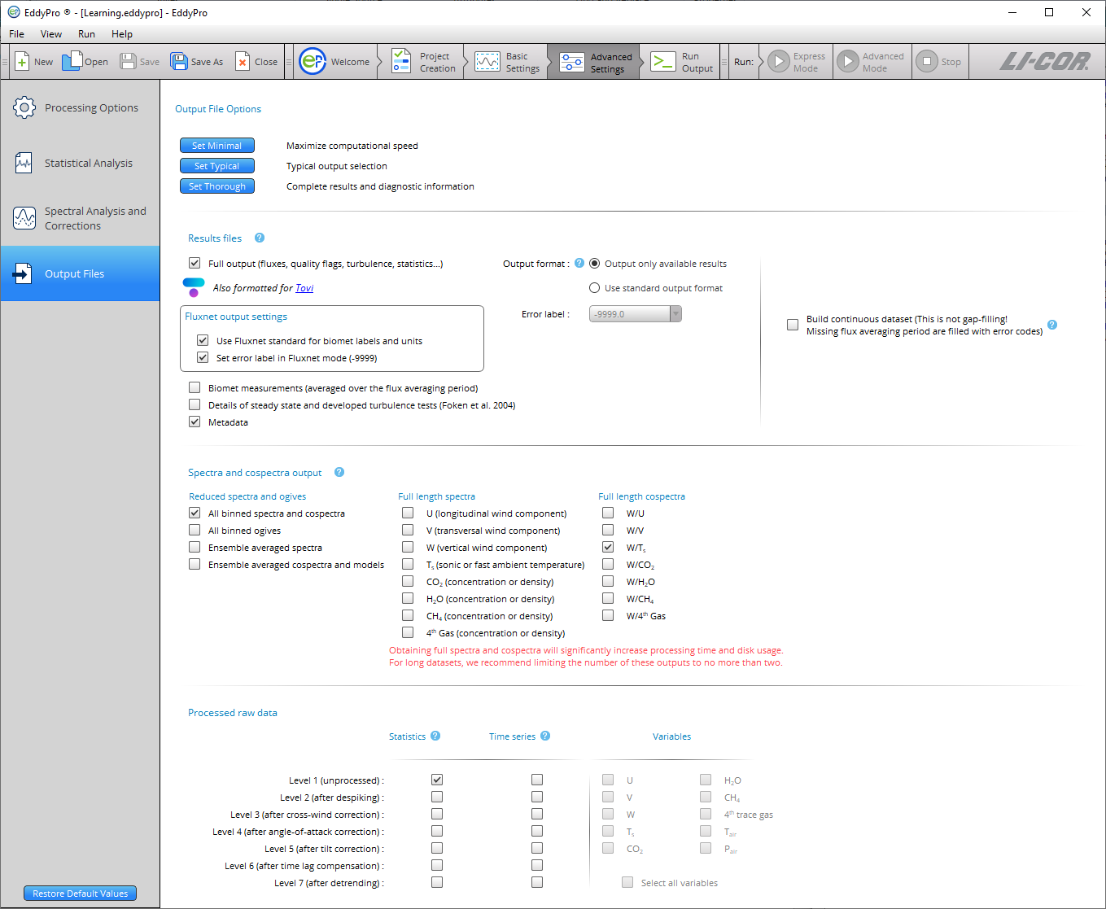Toggle All binned spectra and cospectra
The image size is (1106, 909).
(x=195, y=513)
